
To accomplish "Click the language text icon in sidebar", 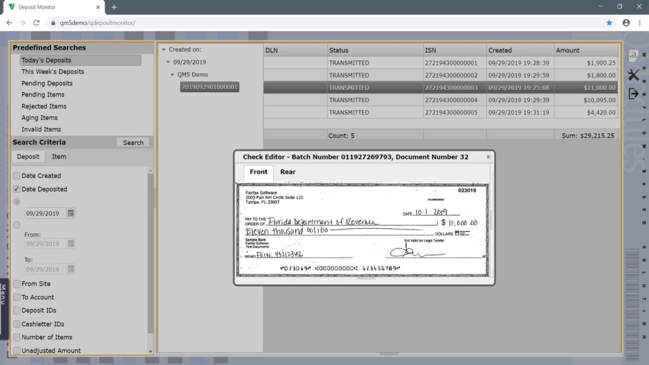I will 633,56.
